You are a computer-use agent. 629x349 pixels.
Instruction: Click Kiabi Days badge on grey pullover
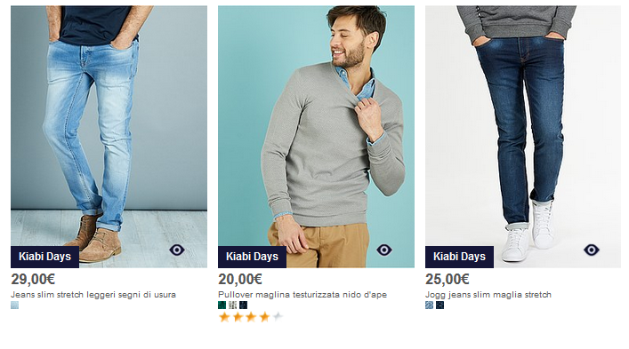point(252,257)
